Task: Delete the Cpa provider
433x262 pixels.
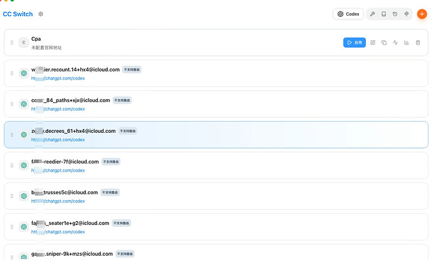Action: coord(418,43)
